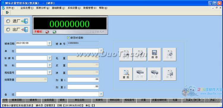Image resolution: width=223 pixels, height=108 pixels.
Task: Click the red indicator light below display
Action: tap(47, 32)
